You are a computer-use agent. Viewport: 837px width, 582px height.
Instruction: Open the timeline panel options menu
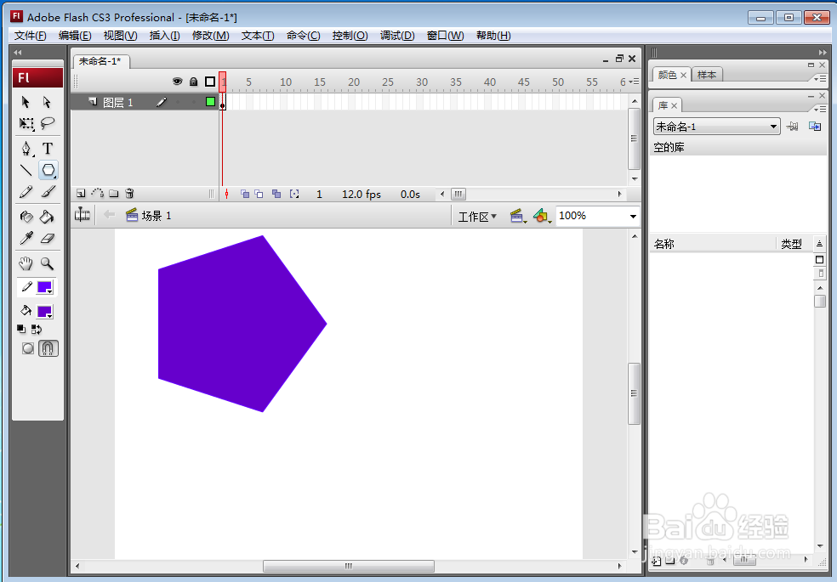pyautogui.click(x=635, y=82)
